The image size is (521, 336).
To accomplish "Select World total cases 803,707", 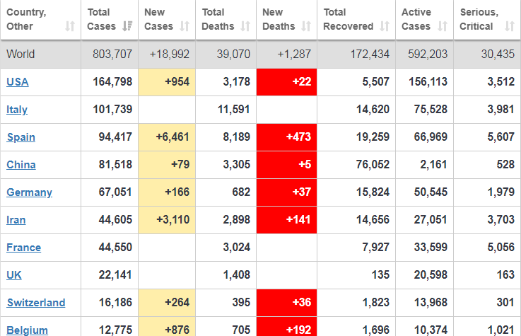I will [x=112, y=54].
